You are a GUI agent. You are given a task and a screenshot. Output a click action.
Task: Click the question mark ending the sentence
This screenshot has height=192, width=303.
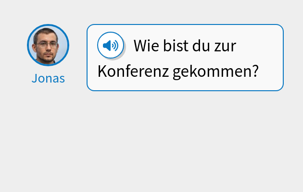click(255, 72)
